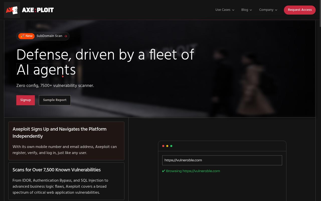Click the Zero config, 7500+ vulnerability scanner text
321x201 pixels.
tap(55, 86)
